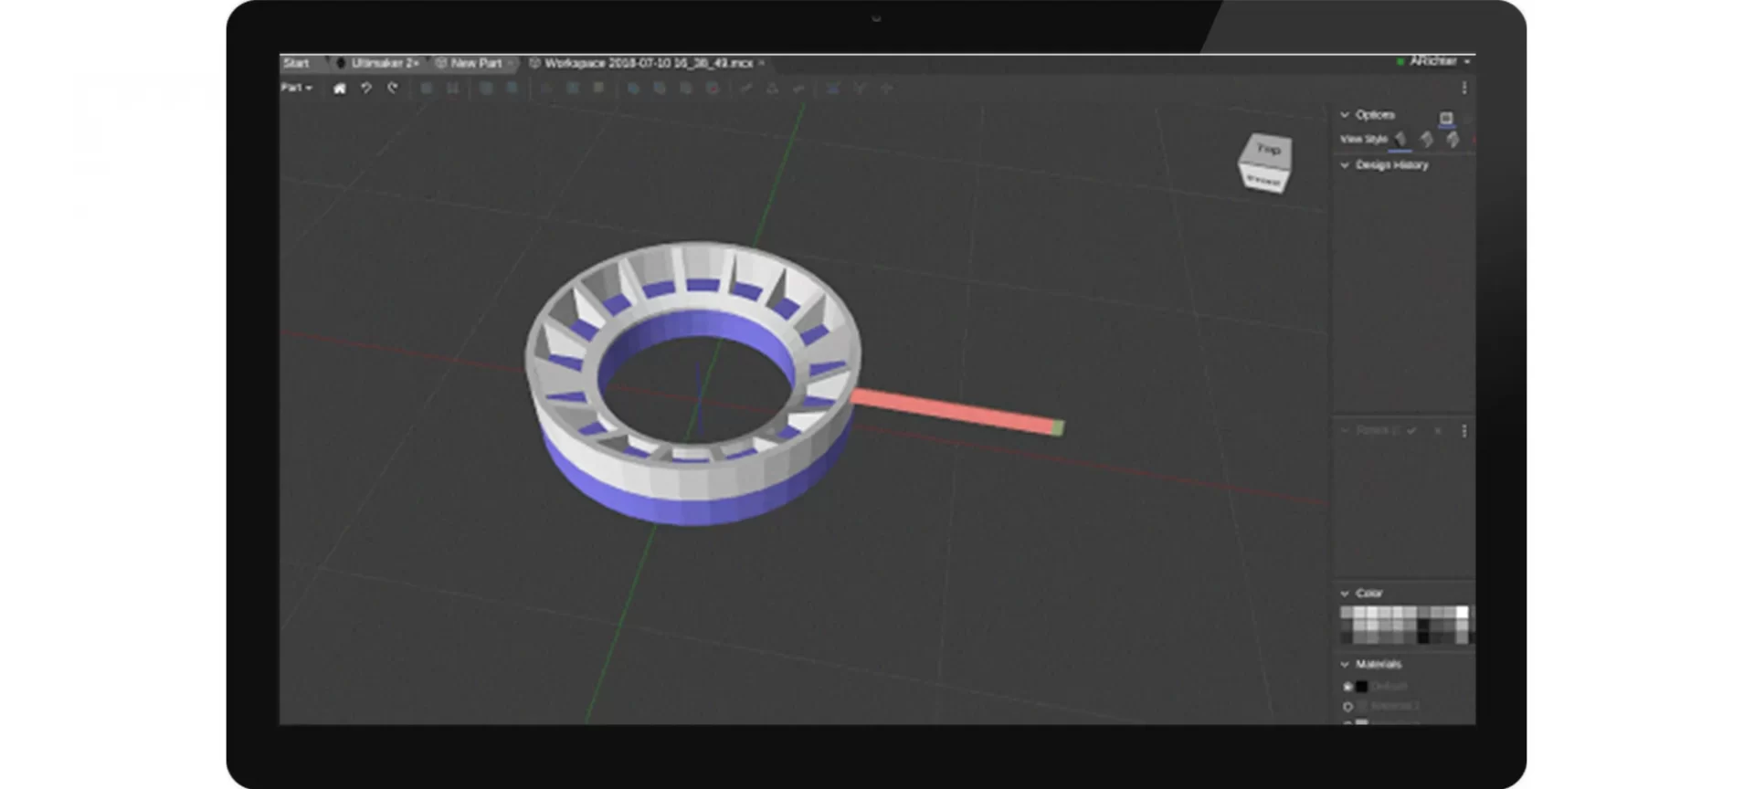The width and height of the screenshot is (1754, 789).
Task: Choose the last View Style icon
Action: [1453, 140]
